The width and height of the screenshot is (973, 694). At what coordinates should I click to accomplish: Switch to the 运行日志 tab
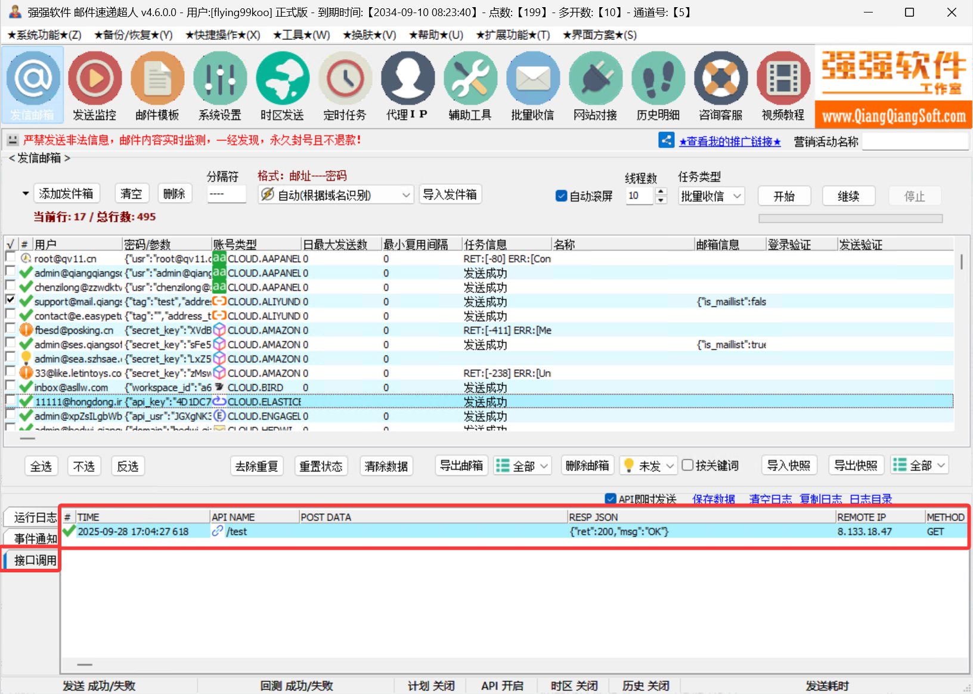click(35, 517)
